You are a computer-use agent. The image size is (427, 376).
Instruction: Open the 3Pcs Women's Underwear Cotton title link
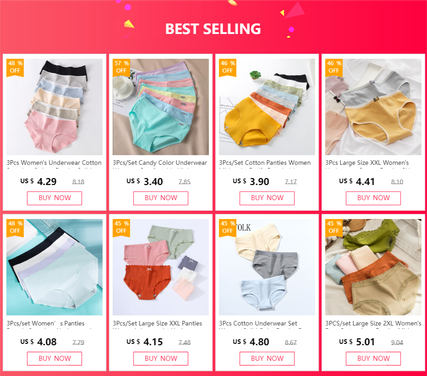pos(54,163)
